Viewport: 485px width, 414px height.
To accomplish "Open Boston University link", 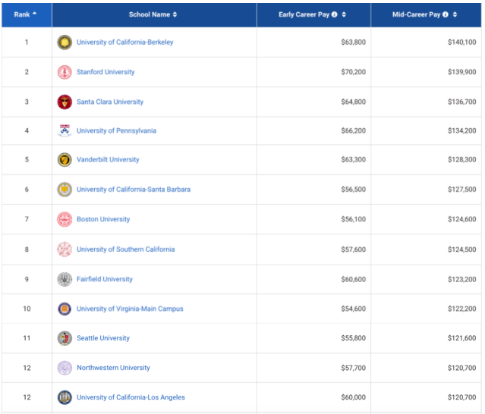I will click(103, 219).
